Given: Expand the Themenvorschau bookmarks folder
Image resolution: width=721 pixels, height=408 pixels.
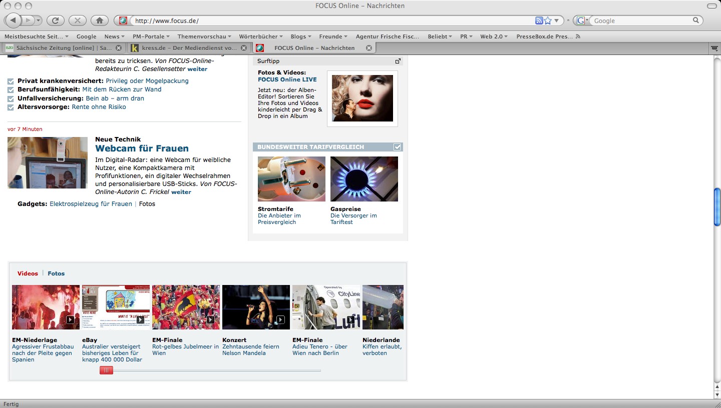Looking at the screenshot, I should (204, 36).
